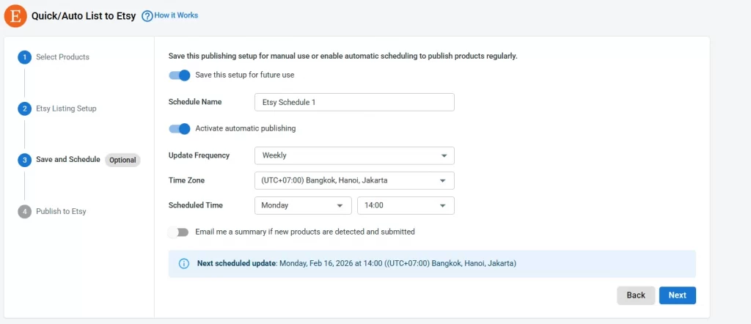This screenshot has height=324, width=751.
Task: Open the Update Frequency dropdown
Action: click(x=354, y=155)
